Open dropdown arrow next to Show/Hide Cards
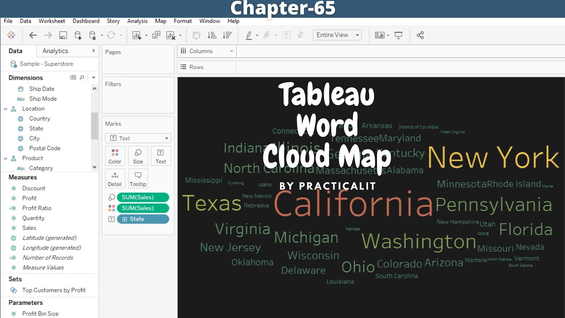Image resolution: width=565 pixels, height=318 pixels. (x=388, y=35)
